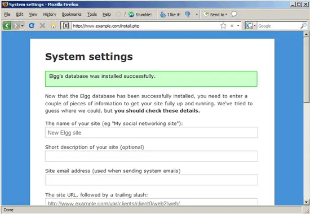Click the Site email address input field
This screenshot has width=310, height=214.
[152, 180]
